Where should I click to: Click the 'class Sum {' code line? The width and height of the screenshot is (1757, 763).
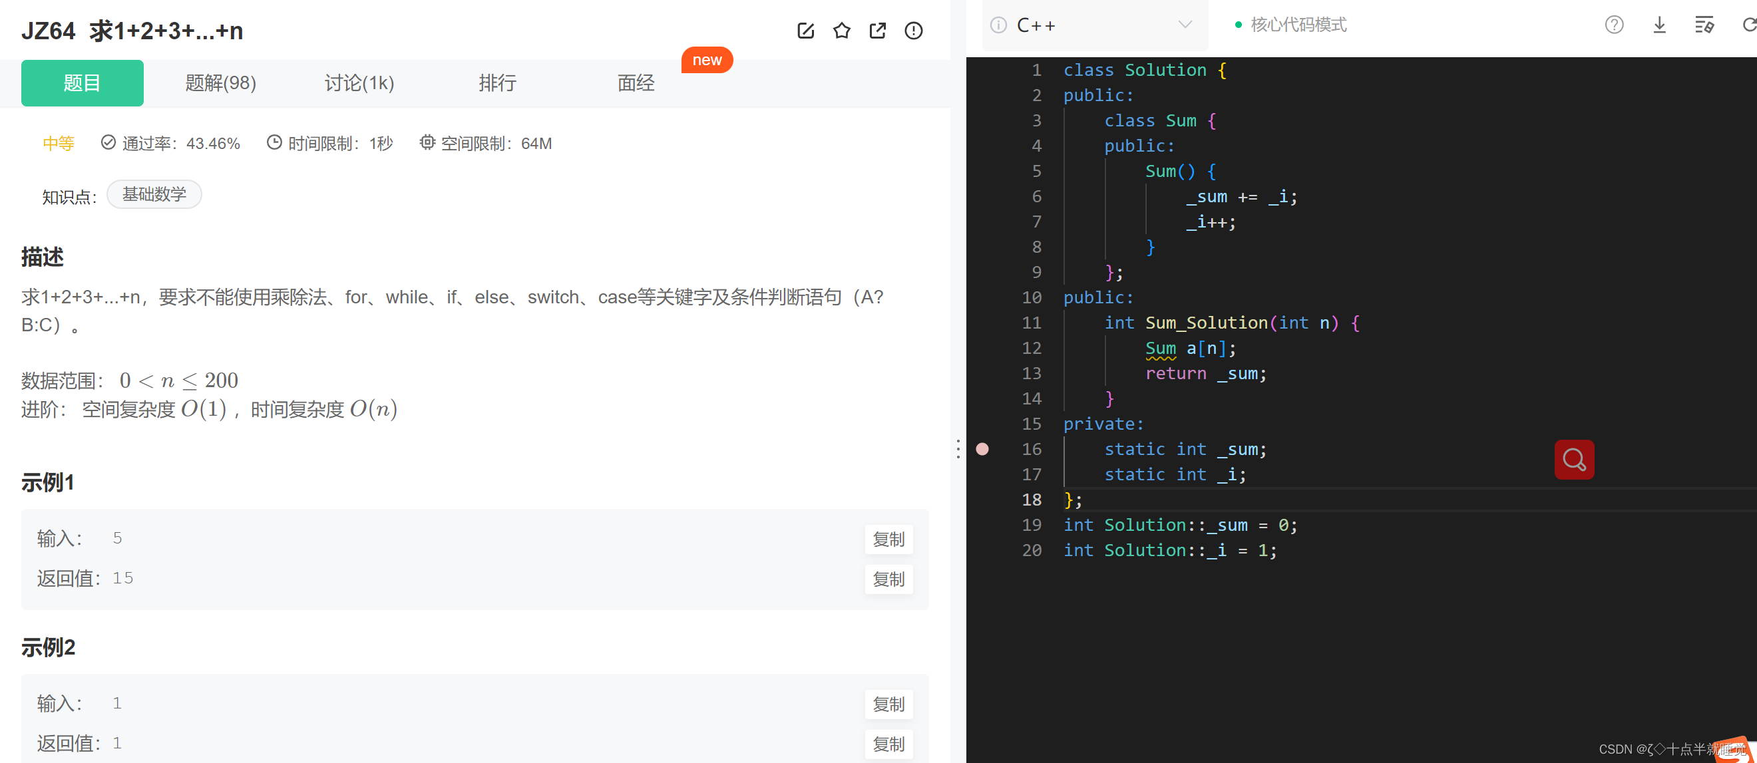click(x=1160, y=120)
